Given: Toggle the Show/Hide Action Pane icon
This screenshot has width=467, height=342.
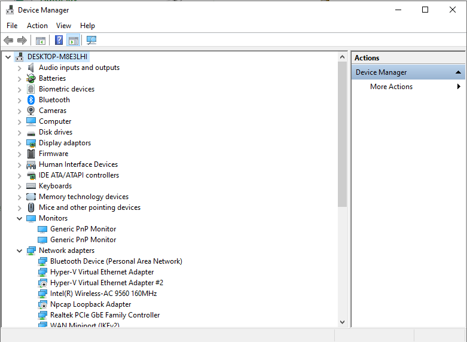Looking at the screenshot, I should click(x=74, y=40).
